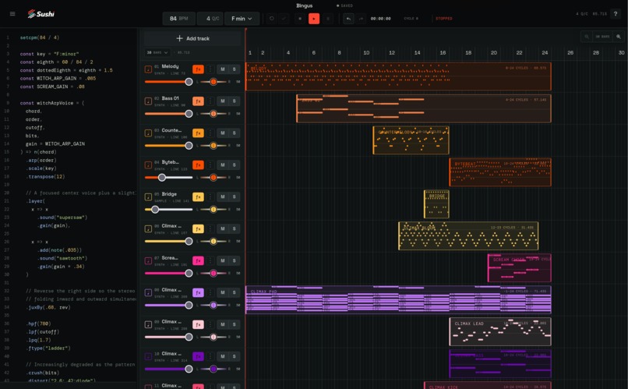The width and height of the screenshot is (628, 389).
Task: Click the red play button
Action: click(x=314, y=19)
